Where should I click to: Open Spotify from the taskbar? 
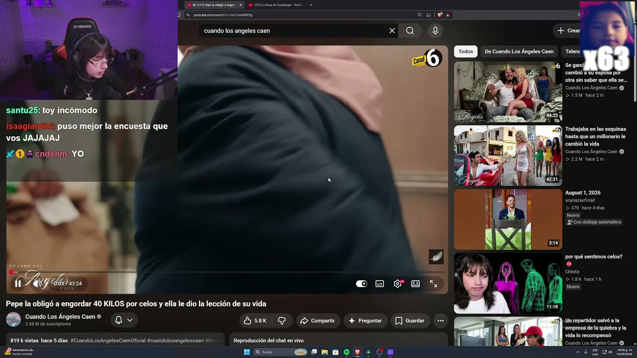pos(347,352)
